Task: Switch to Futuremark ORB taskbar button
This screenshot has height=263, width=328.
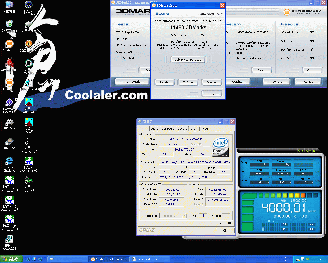Action: pos(149,259)
